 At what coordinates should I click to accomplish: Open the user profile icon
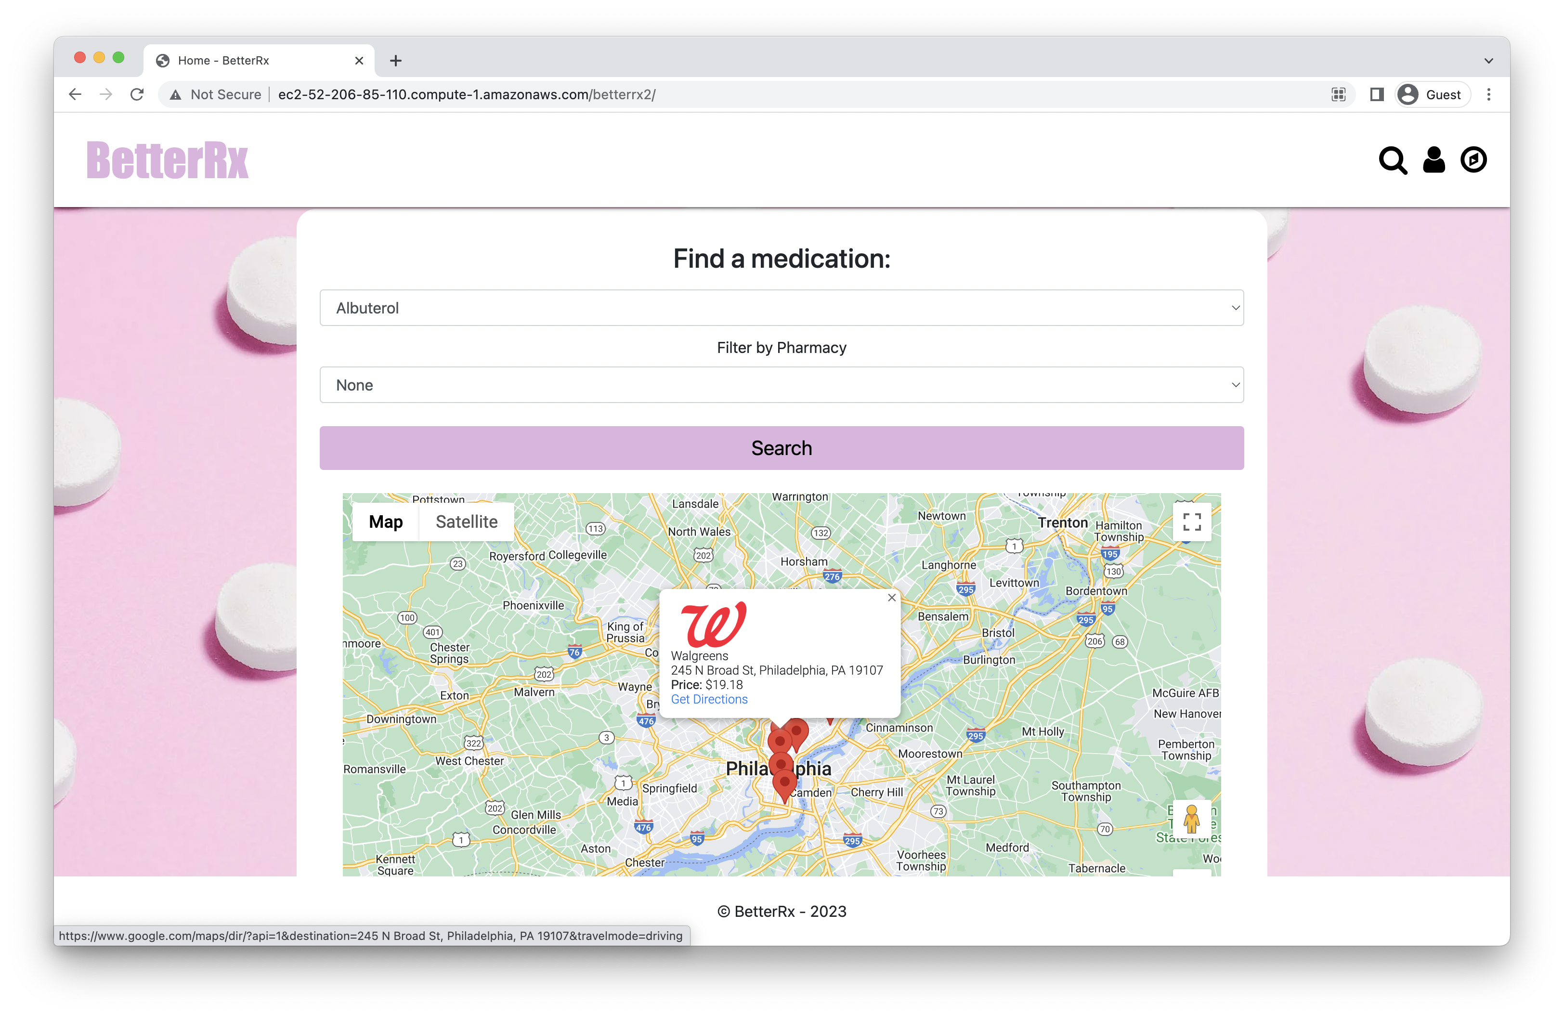[x=1433, y=160]
